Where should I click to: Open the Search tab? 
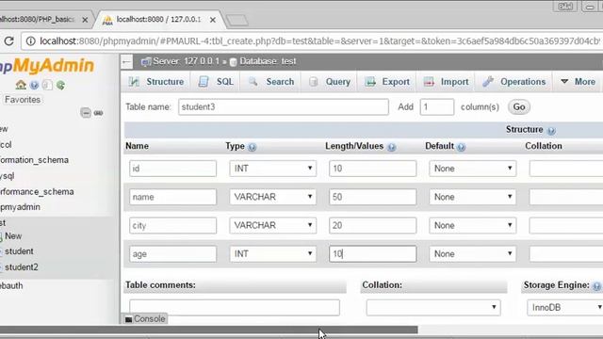[271, 82]
